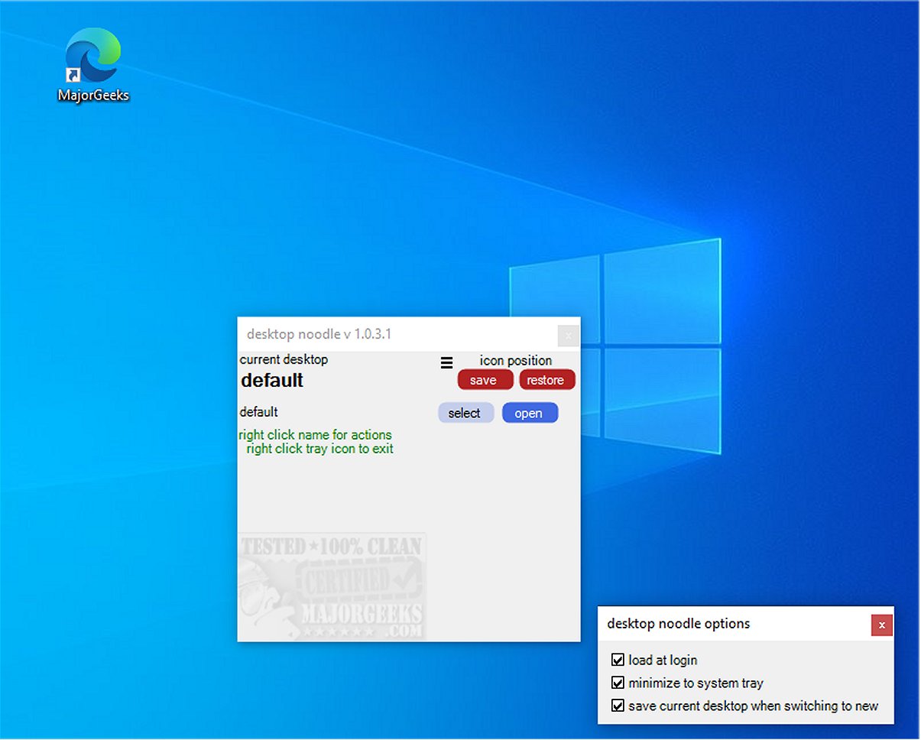Image resolution: width=921 pixels, height=740 pixels.
Task: Click the bold default current desktop name
Action: (x=272, y=380)
